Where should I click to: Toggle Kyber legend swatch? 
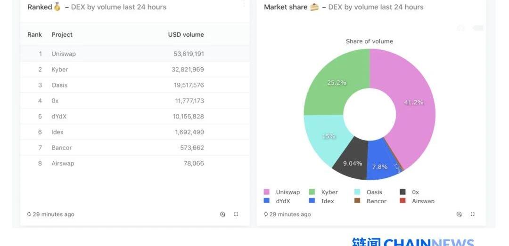[312, 192]
